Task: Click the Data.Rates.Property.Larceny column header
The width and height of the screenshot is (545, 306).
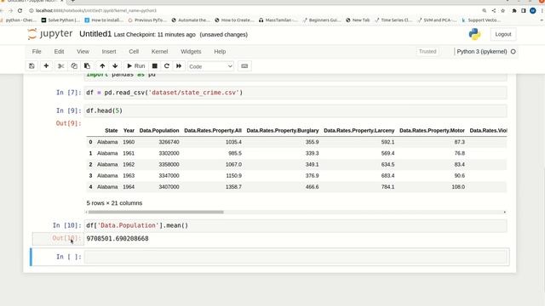Action: tap(359, 130)
